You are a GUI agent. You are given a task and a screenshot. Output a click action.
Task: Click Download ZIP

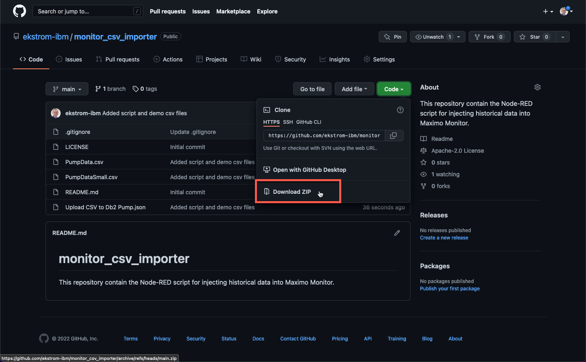(292, 192)
